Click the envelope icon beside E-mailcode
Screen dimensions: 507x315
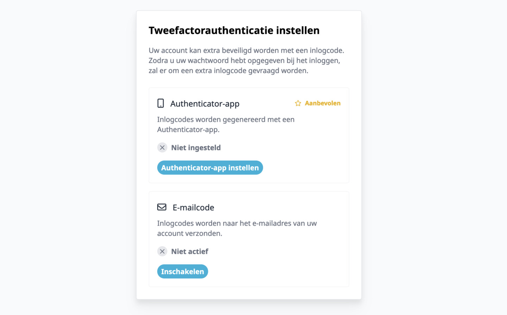tap(162, 207)
